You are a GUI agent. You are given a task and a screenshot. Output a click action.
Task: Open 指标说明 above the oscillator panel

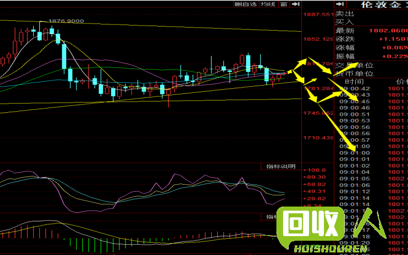(x=281, y=166)
